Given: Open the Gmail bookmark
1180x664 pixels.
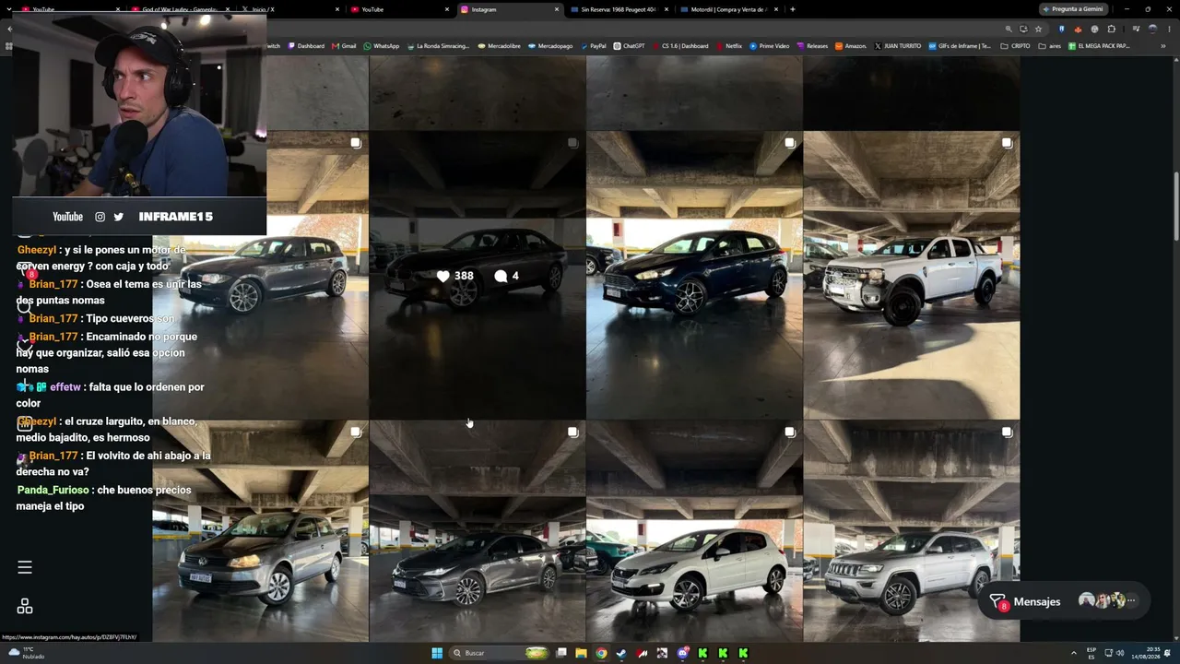Looking at the screenshot, I should tap(345, 46).
